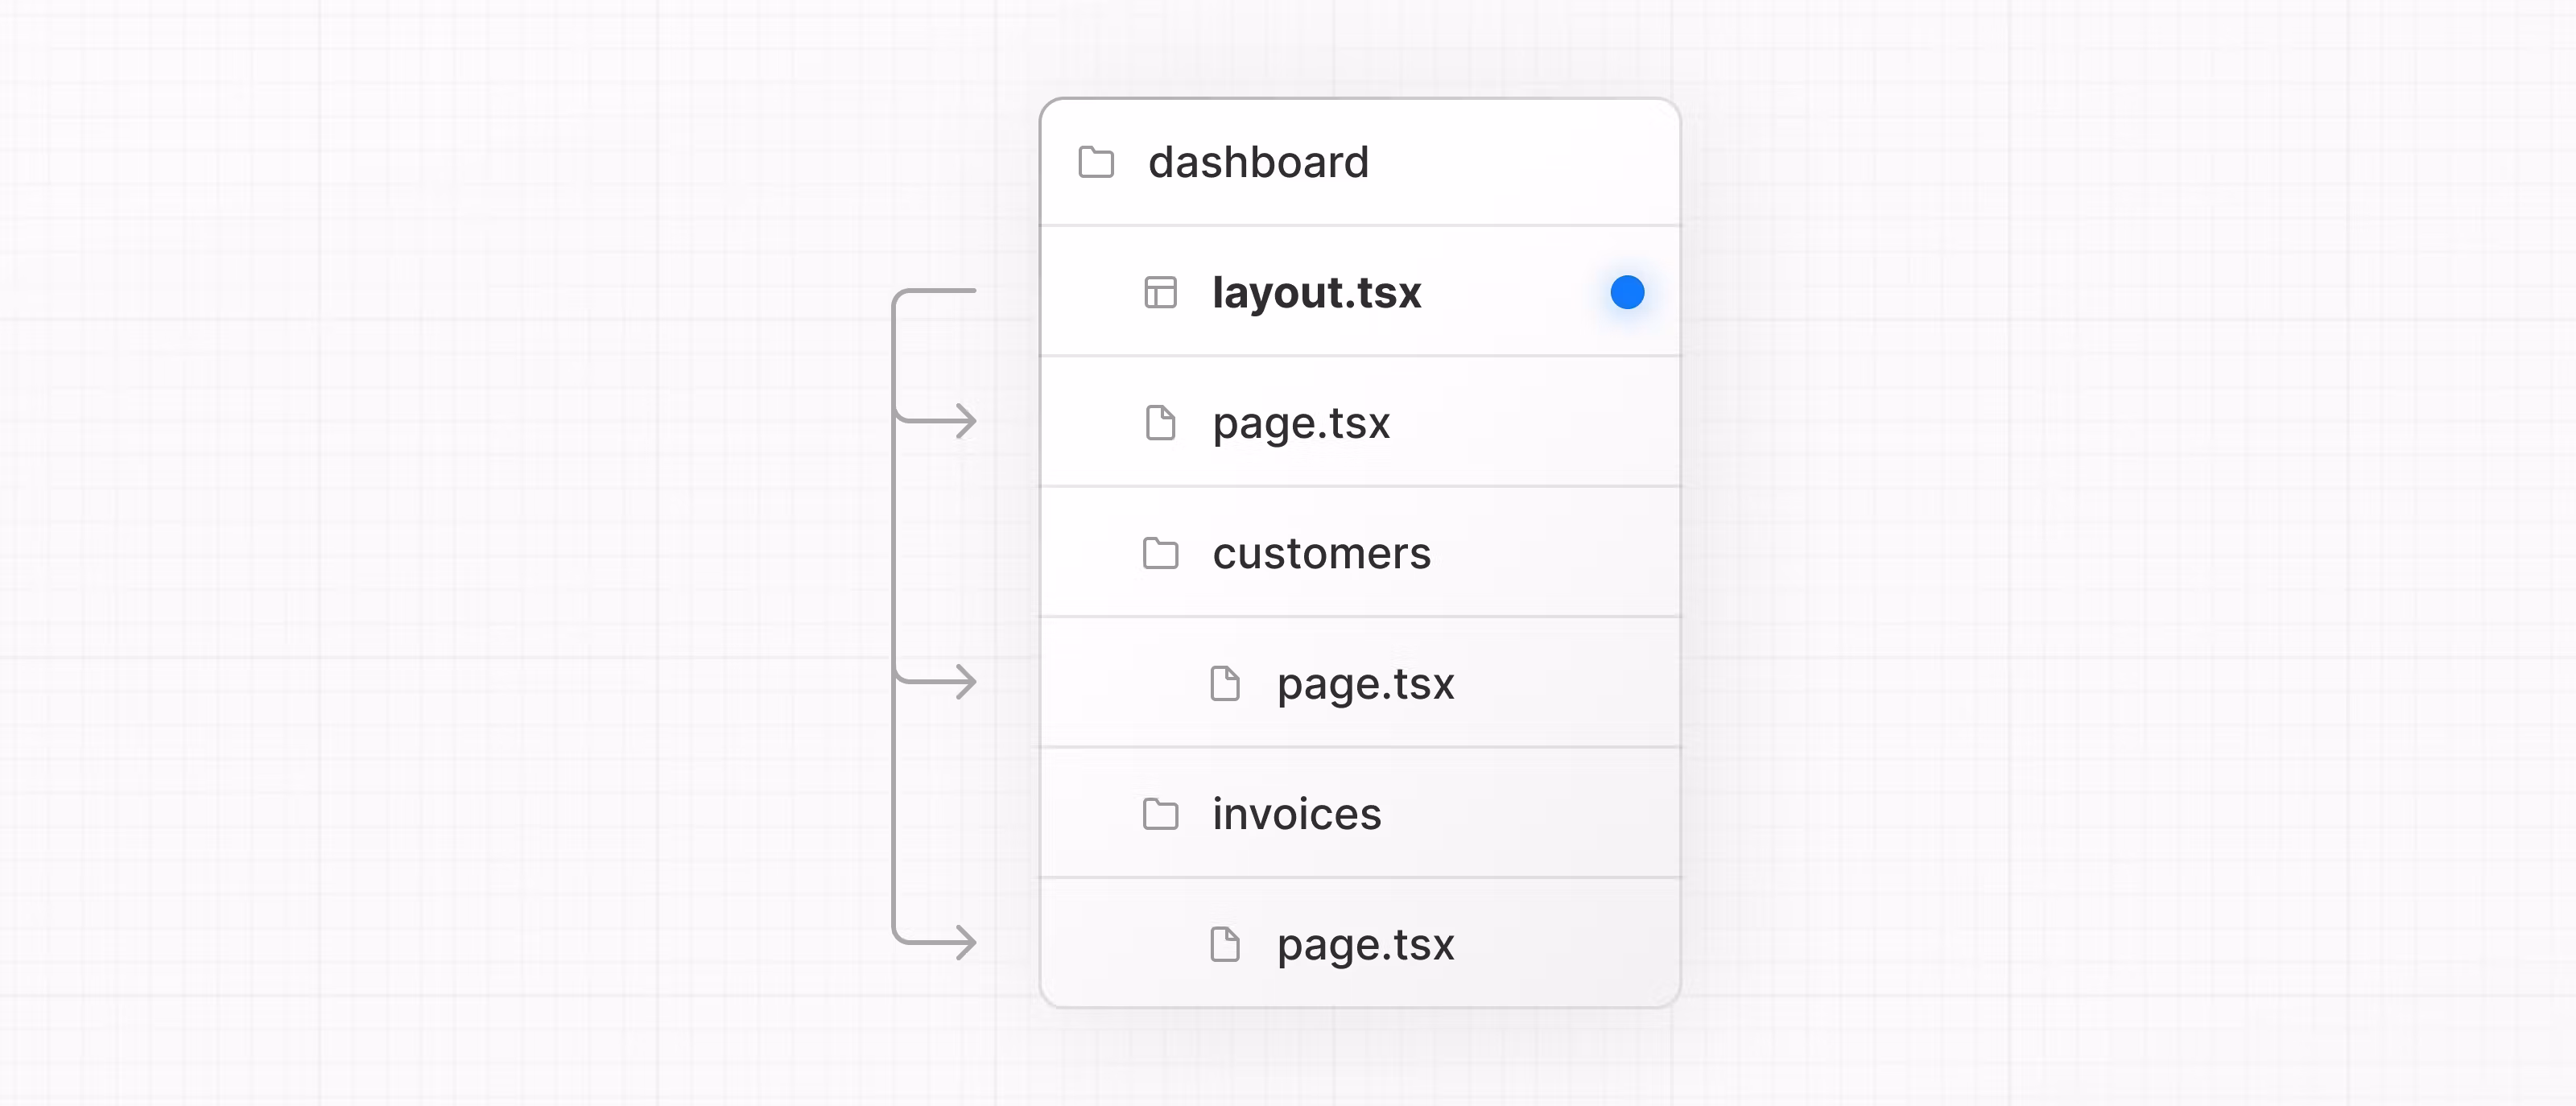This screenshot has width=2576, height=1106.
Task: Click the invoices folder icon
Action: [x=1160, y=814]
